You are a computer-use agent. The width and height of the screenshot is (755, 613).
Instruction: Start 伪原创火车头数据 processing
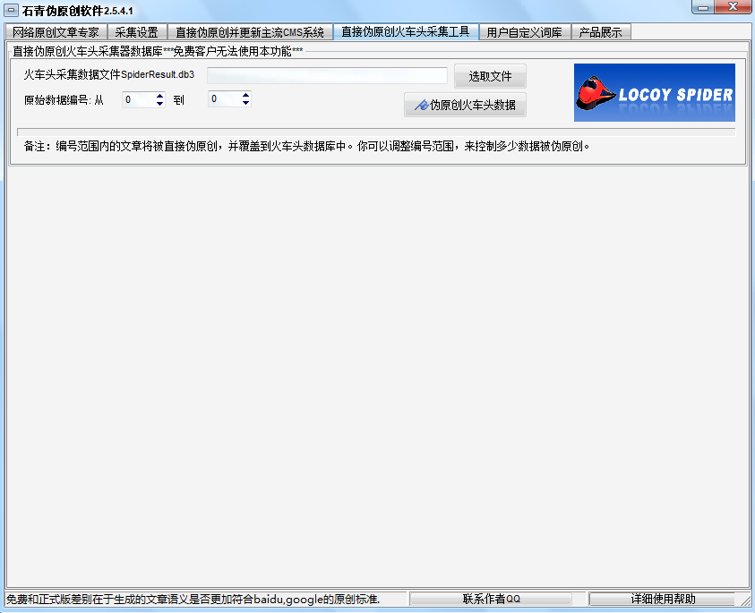tap(465, 105)
